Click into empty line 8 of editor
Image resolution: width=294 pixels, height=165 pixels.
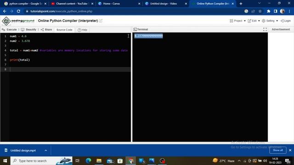point(70,69)
